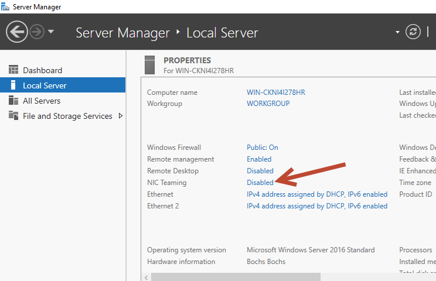
Task: Click 'For WIN-CKNI4I278HR' subtitle text
Action: coord(199,71)
